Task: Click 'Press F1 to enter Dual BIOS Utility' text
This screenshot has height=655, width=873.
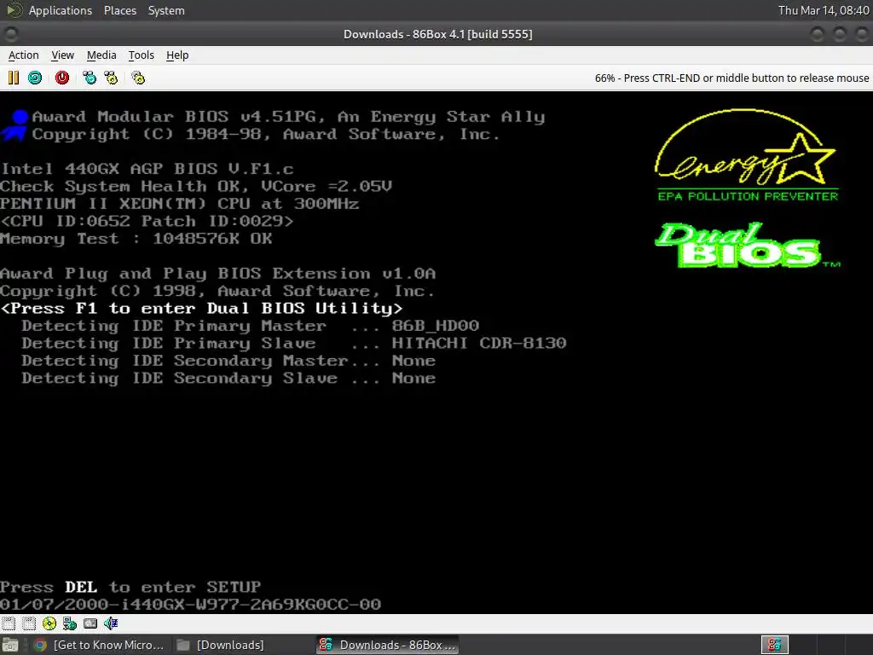Action: (x=201, y=308)
